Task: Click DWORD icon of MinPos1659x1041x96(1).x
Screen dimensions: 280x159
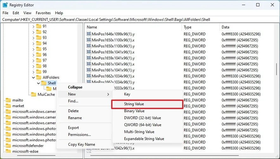Action: pos(89,52)
